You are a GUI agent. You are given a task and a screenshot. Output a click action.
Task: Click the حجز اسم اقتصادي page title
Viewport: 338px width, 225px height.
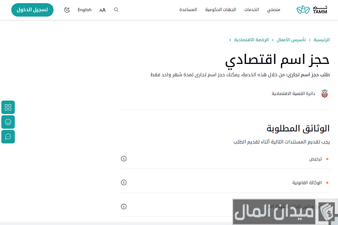(x=277, y=61)
